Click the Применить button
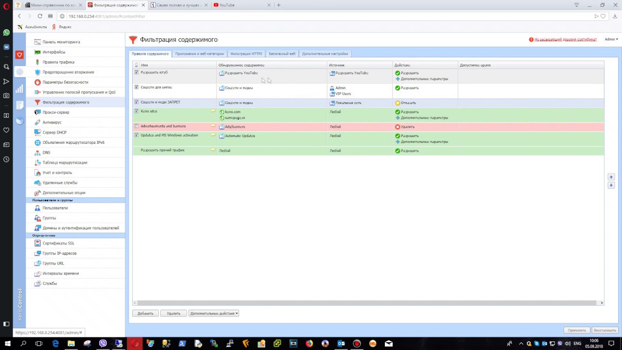This screenshot has height=350, width=622. click(577, 330)
